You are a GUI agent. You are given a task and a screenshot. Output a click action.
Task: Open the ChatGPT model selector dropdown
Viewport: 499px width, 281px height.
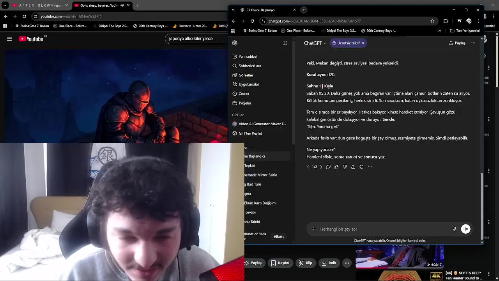pyautogui.click(x=315, y=43)
